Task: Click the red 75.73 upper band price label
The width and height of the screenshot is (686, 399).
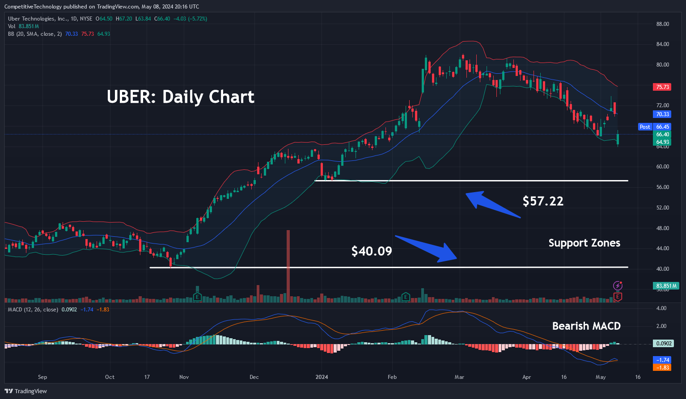Action: click(662, 87)
